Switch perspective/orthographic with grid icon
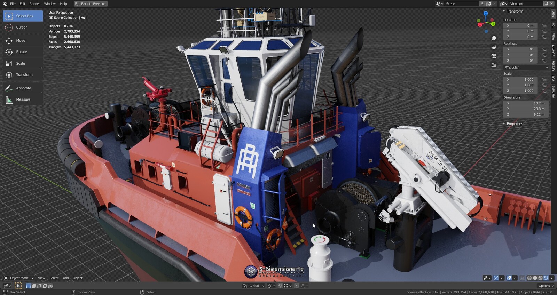Screen dimensions: 557x295 click(x=494, y=65)
